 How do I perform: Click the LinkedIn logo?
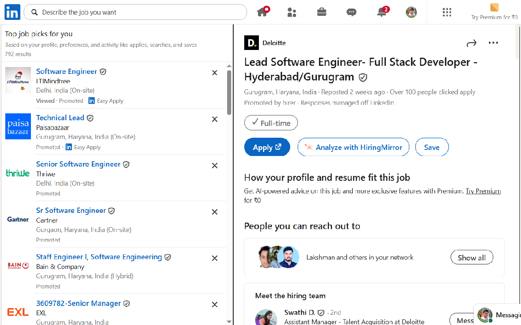[12, 12]
